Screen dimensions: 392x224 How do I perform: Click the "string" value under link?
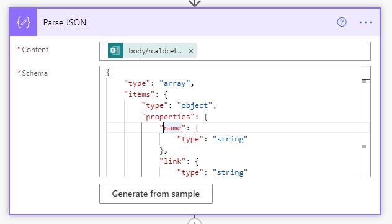click(230, 172)
